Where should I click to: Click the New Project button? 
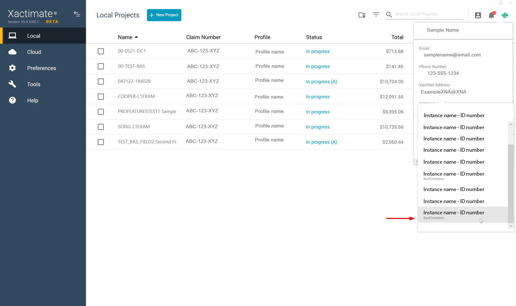[164, 15]
